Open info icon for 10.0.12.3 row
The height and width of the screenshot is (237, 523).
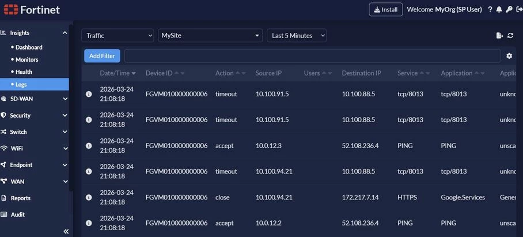click(x=89, y=145)
